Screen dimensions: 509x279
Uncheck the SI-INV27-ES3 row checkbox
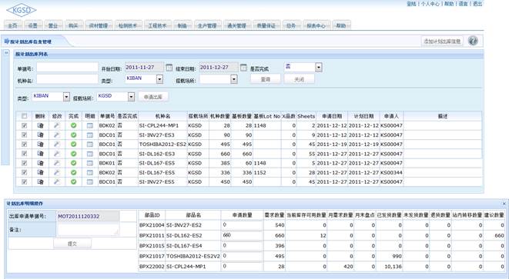coord(24,135)
